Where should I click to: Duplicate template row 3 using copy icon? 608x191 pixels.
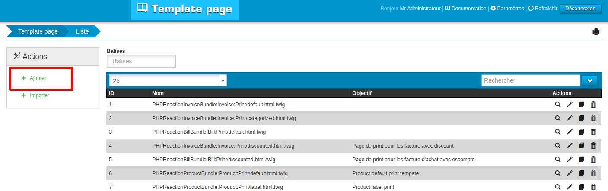[x=581, y=132]
